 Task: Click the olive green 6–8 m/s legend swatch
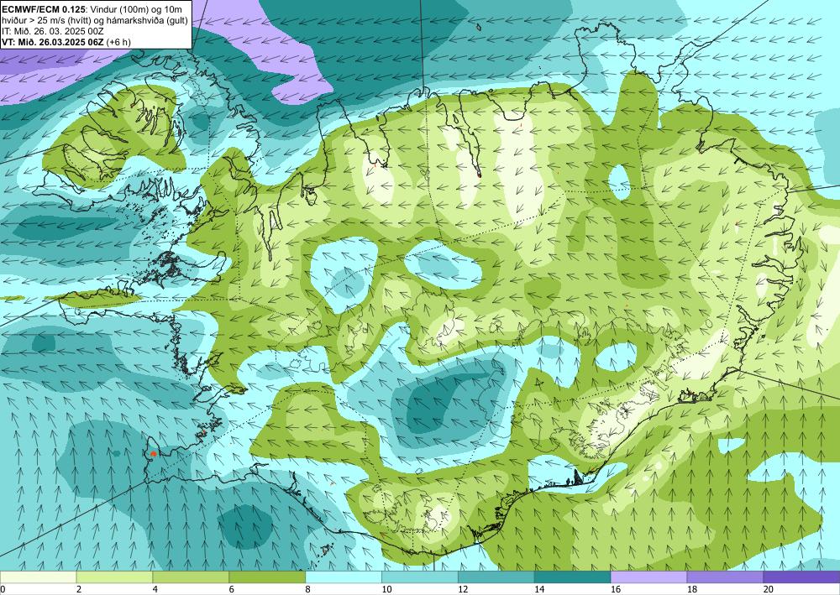pos(267,577)
